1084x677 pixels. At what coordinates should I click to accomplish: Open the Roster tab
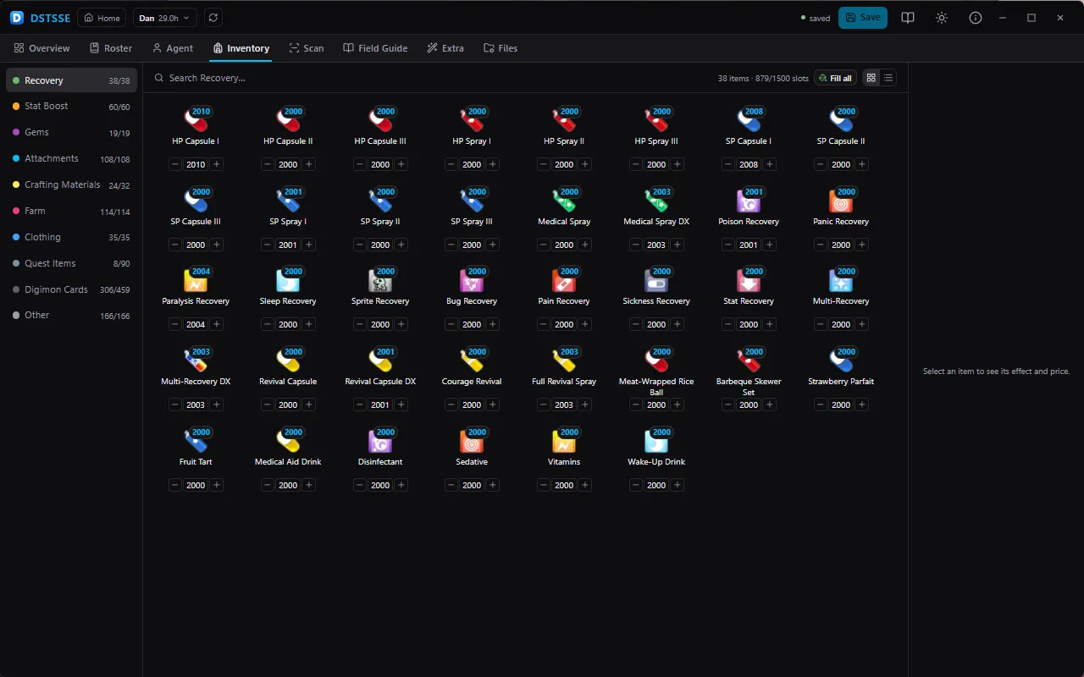pyautogui.click(x=111, y=48)
